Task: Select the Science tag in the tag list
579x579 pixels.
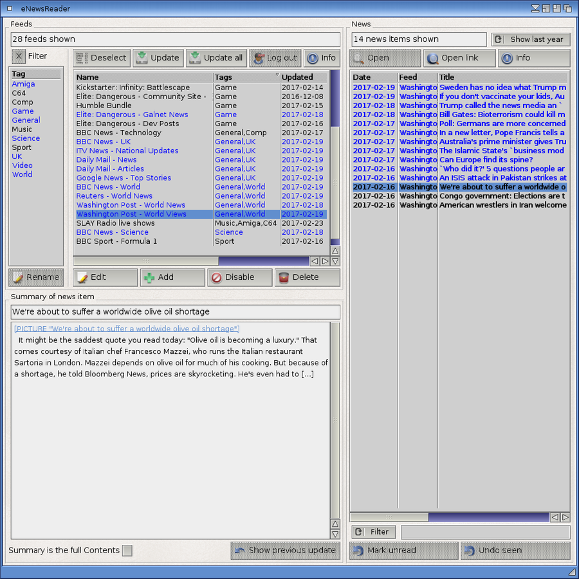Action: pyautogui.click(x=26, y=138)
